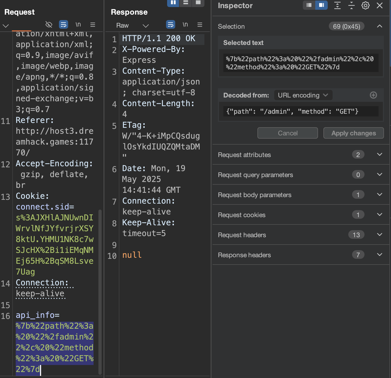Collapse the Selection section chevron
Screen dimensions: 391x378
click(380, 26)
